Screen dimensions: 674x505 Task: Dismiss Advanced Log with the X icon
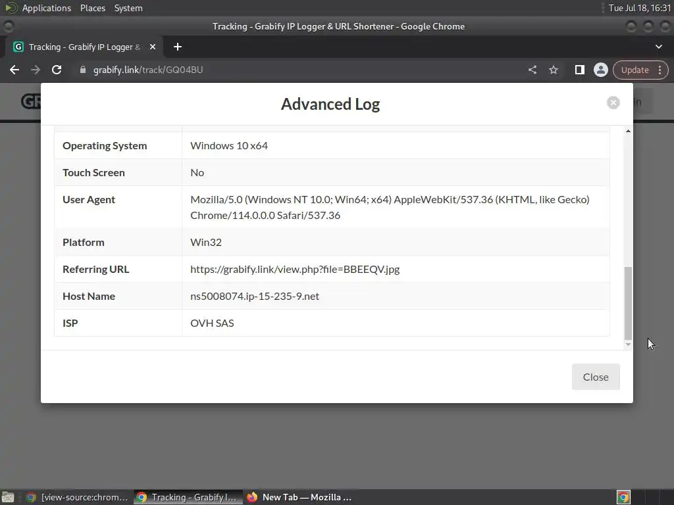[613, 103]
